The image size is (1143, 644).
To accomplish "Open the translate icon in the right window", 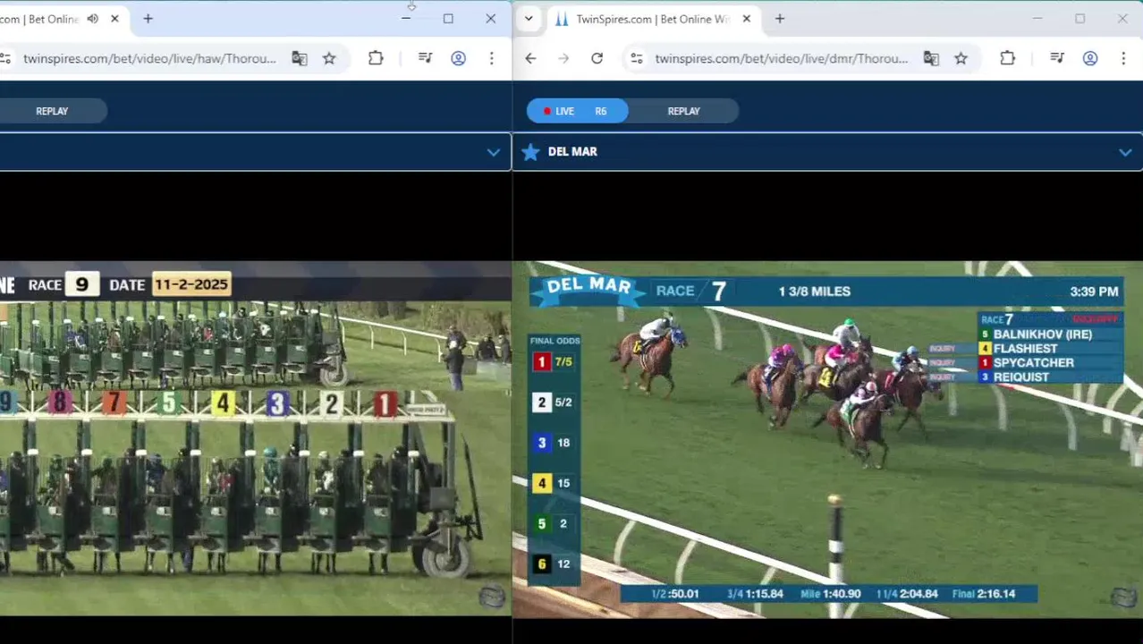I will point(931,58).
